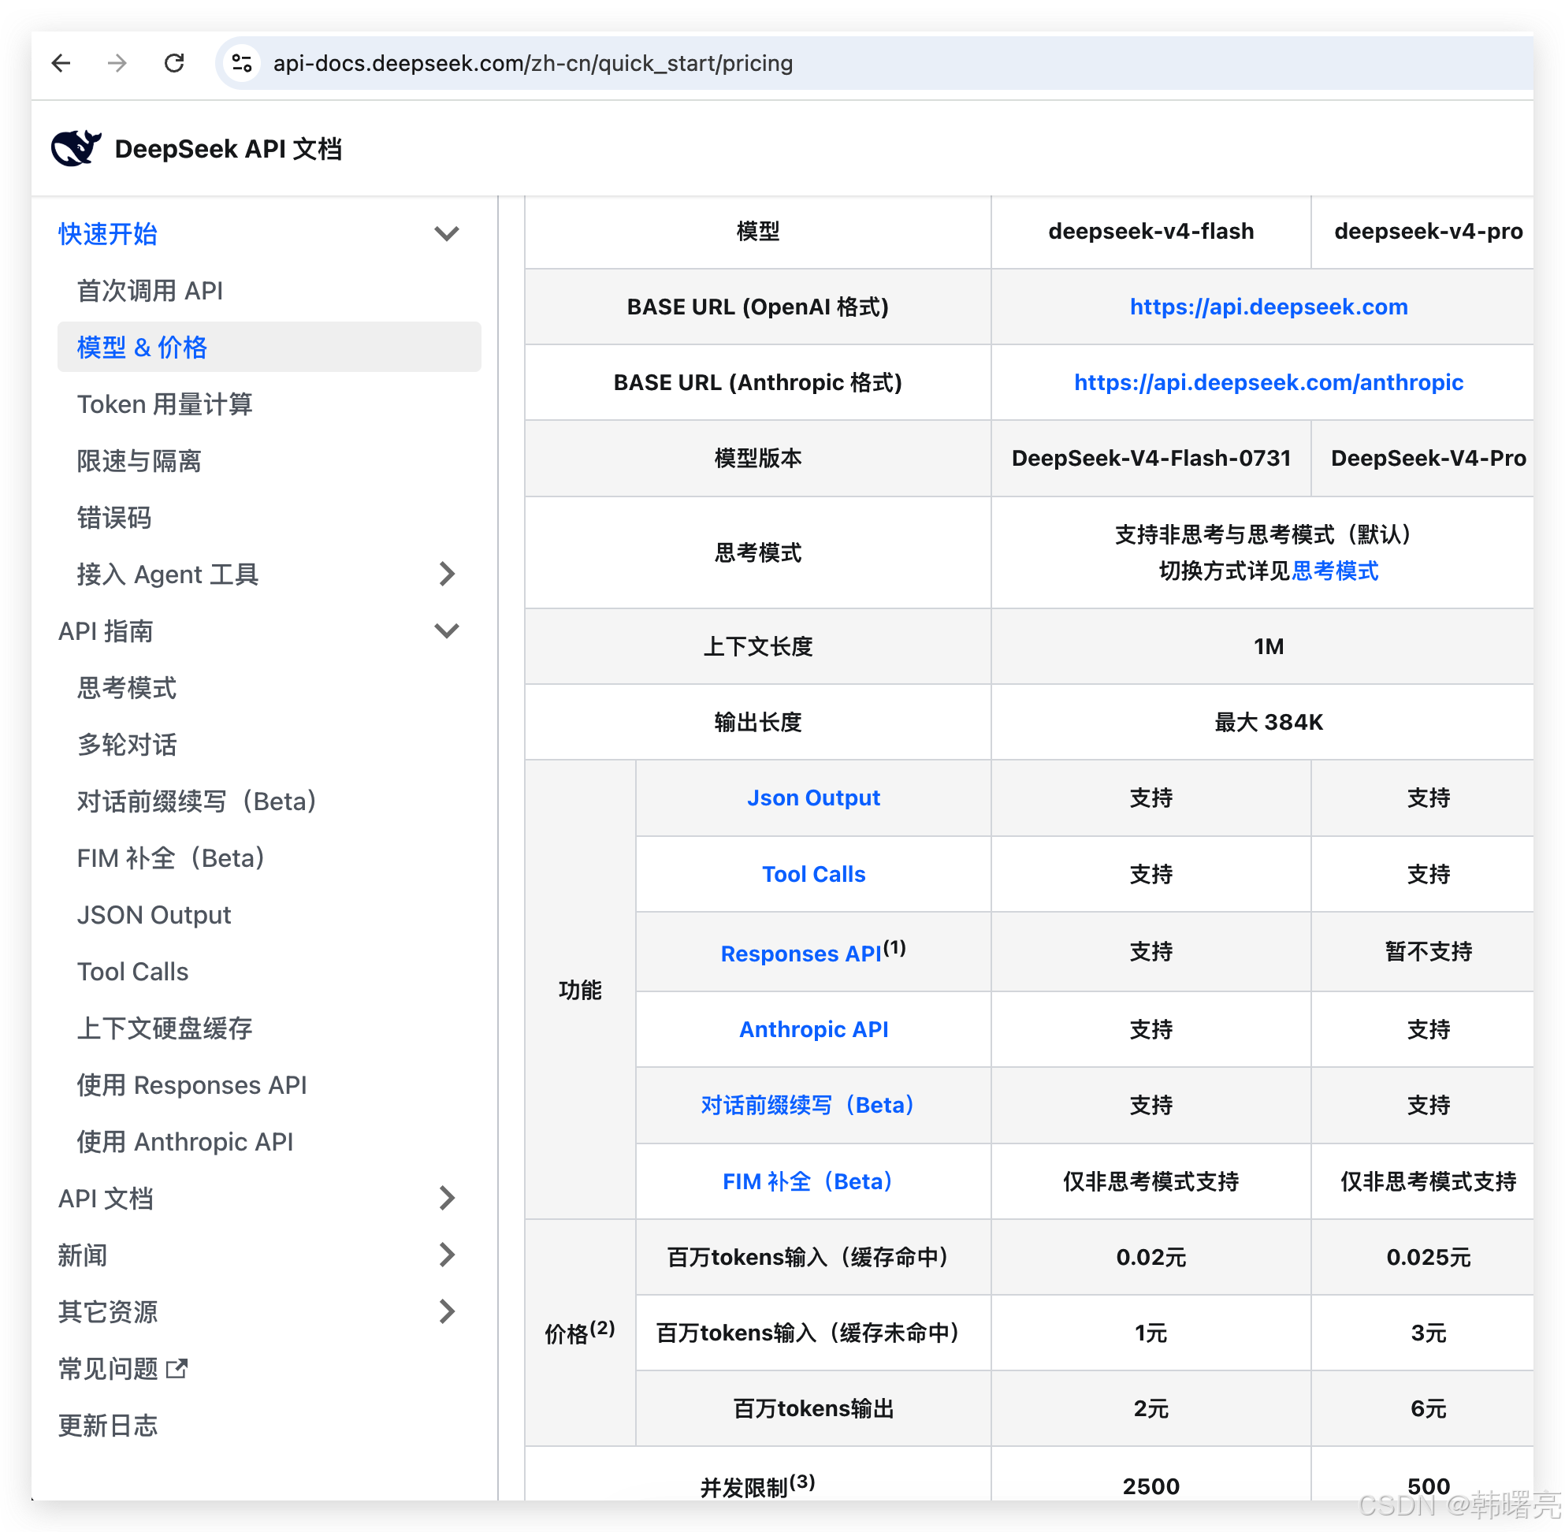Open 更新日志 sidebar page
The width and height of the screenshot is (1565, 1532).
point(108,1425)
